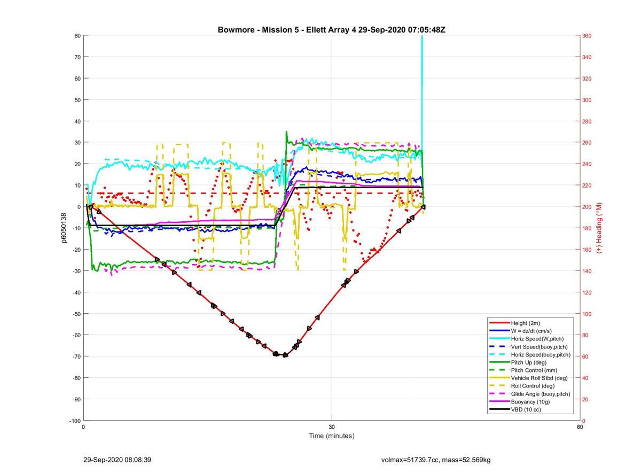This screenshot has height=473, width=641.
Task: Select the left axis label 'p6050138'
Action: (x=64, y=228)
